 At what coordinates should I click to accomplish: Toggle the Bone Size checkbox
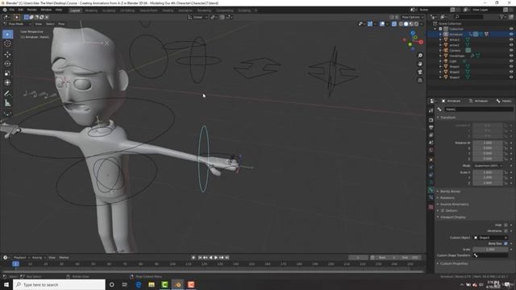tap(506, 243)
